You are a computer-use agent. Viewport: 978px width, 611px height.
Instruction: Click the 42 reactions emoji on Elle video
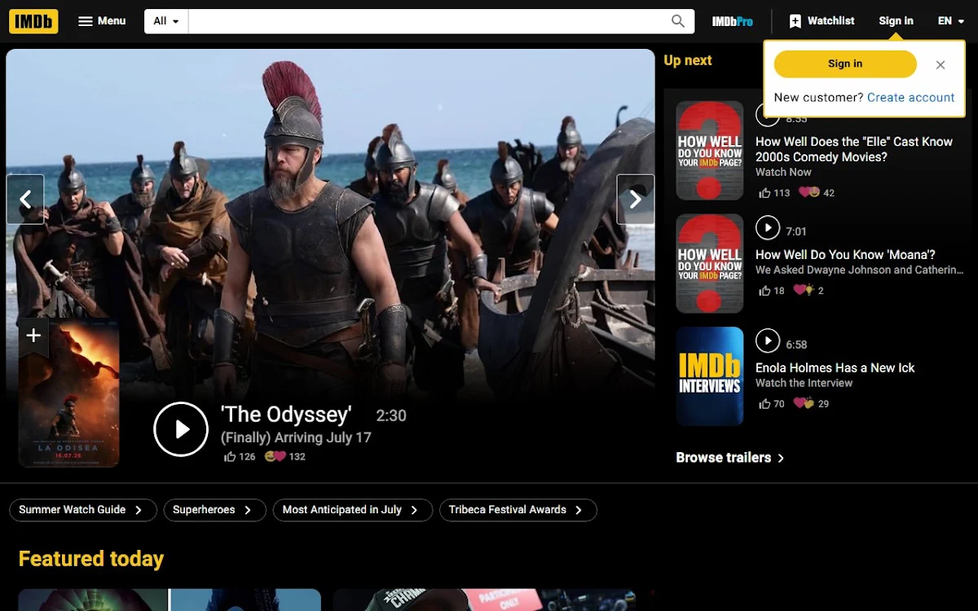click(809, 193)
